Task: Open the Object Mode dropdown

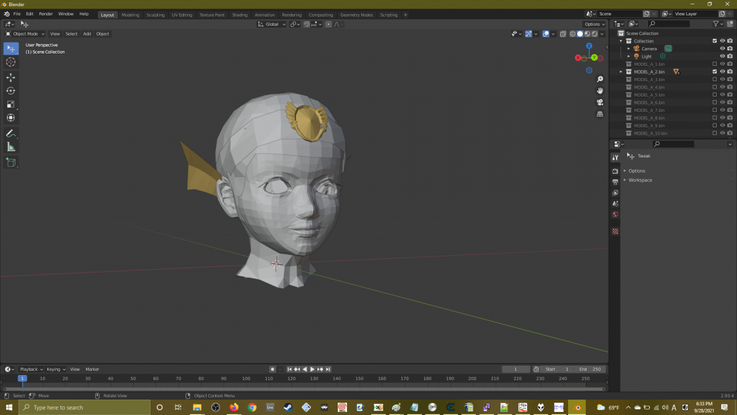Action: 25,34
